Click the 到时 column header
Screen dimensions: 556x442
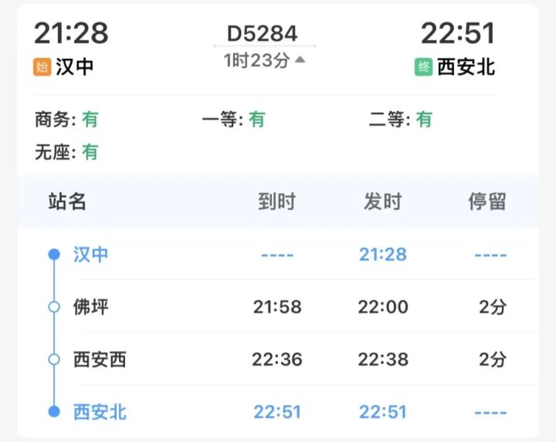point(276,202)
